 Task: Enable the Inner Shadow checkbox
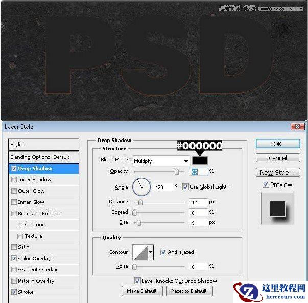point(14,179)
